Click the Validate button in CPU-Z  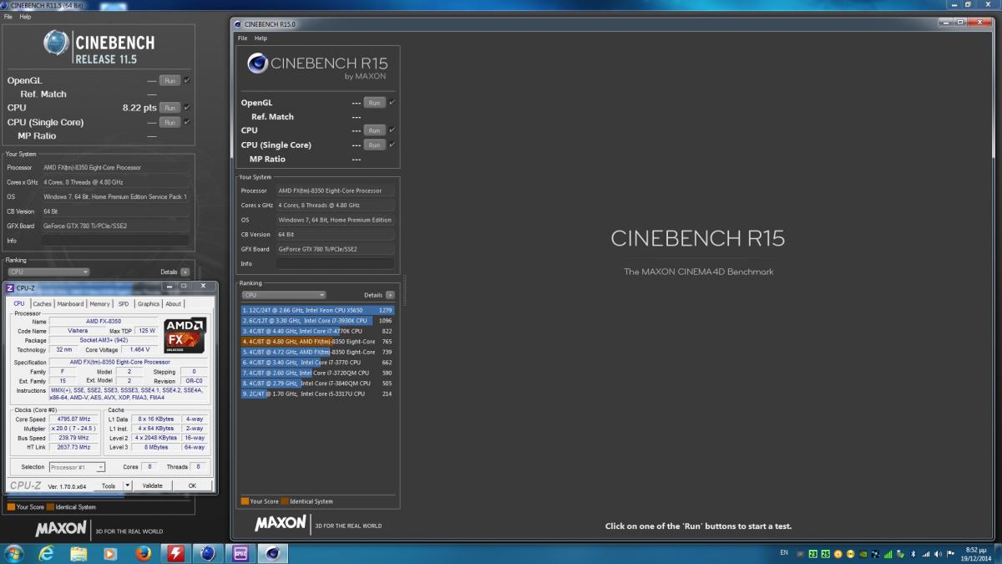tap(153, 485)
